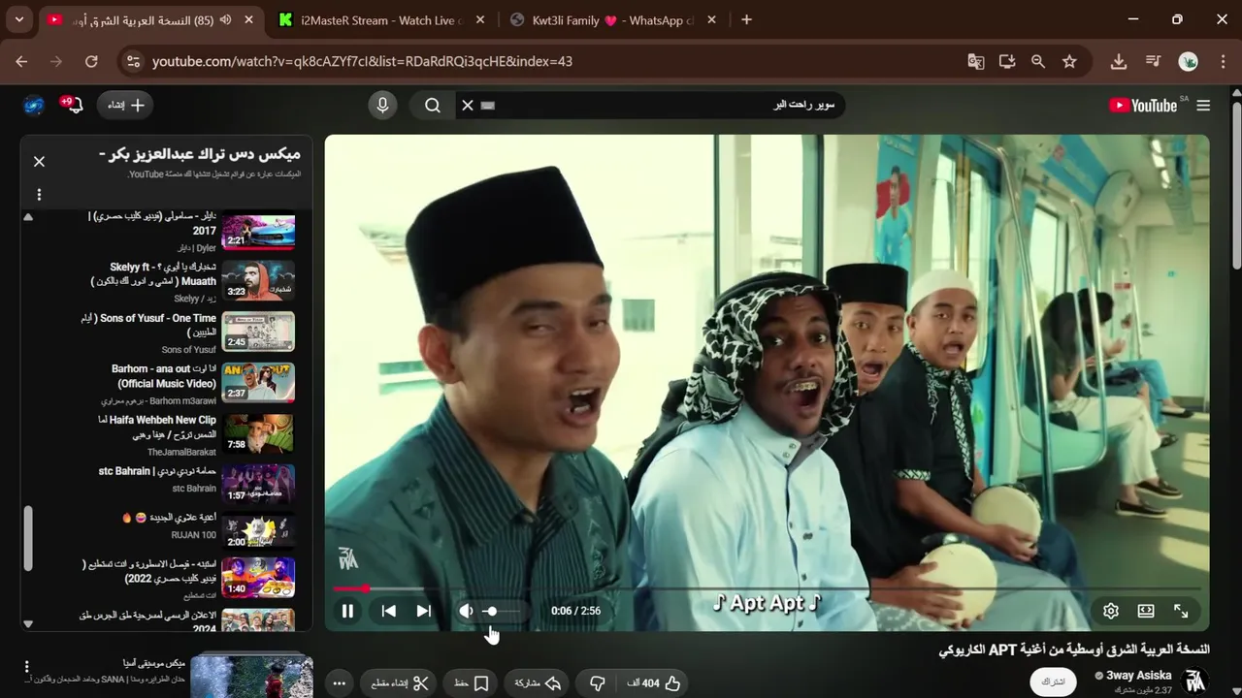Submit the search with the magnifier icon

point(433,105)
